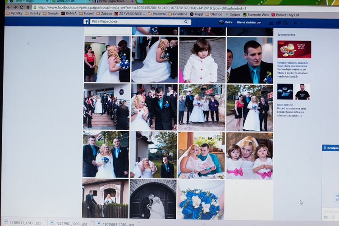Open the bride with two girls in pink bows photo
The image size is (339, 226).
click(x=249, y=156)
